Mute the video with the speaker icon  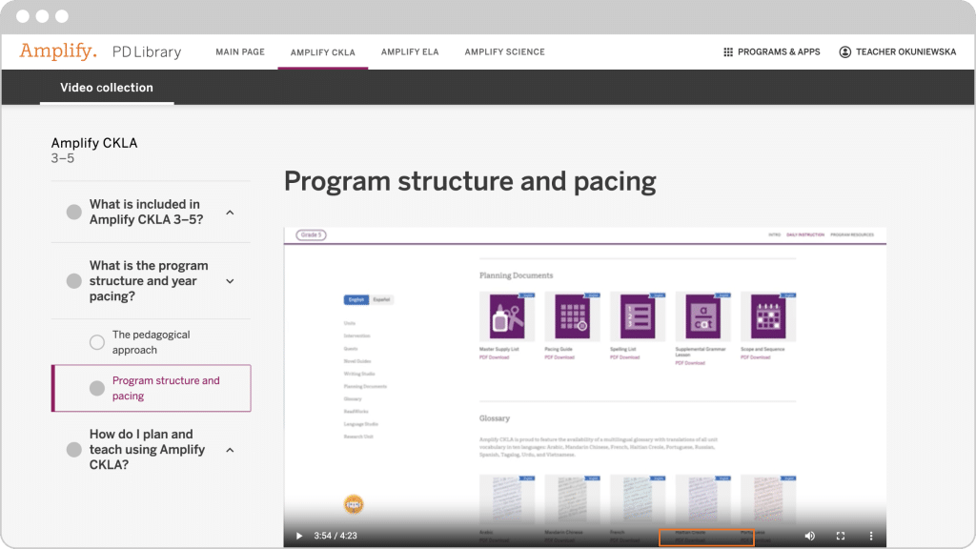810,536
